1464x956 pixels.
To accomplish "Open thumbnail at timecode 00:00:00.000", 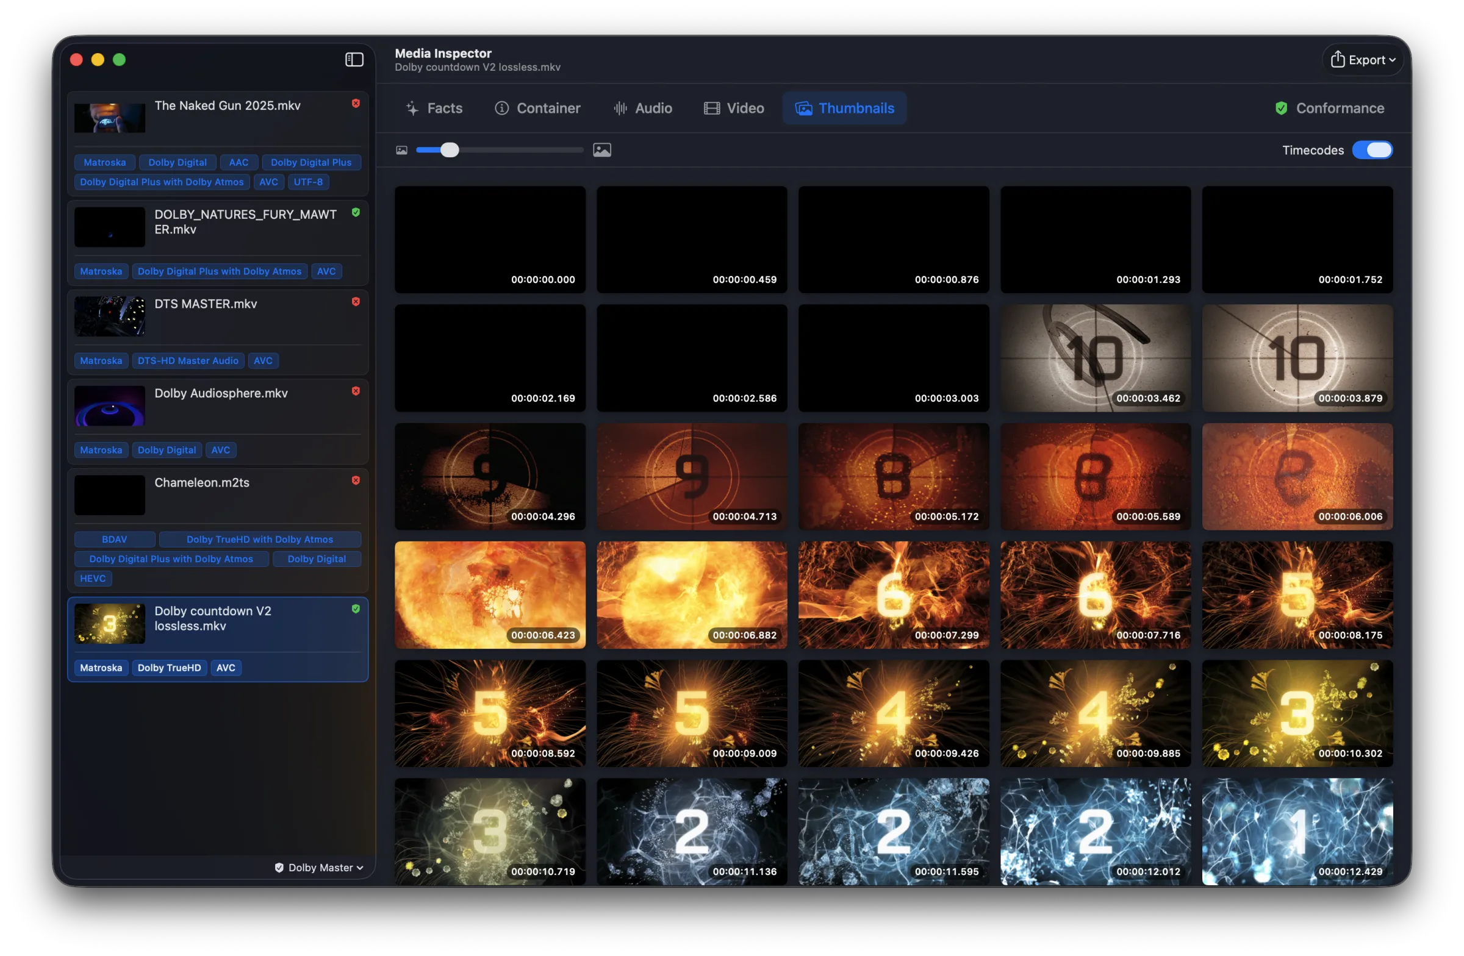I will 490,240.
